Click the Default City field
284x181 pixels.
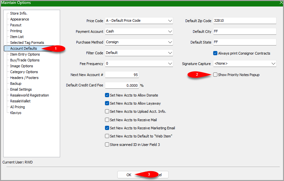tap(245, 31)
